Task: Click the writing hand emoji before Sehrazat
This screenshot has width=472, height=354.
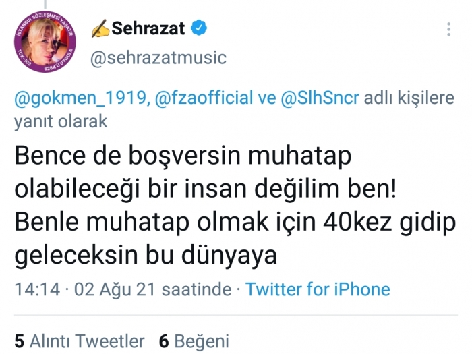Action: coord(100,28)
